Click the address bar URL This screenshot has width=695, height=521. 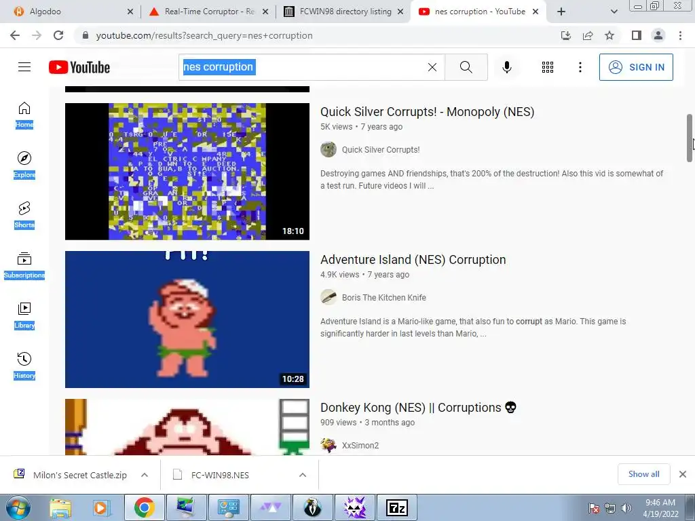[204, 35]
